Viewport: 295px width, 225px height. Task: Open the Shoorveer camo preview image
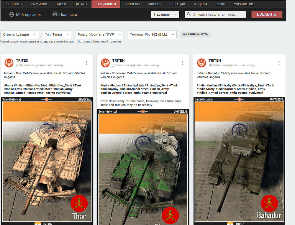tap(143, 167)
